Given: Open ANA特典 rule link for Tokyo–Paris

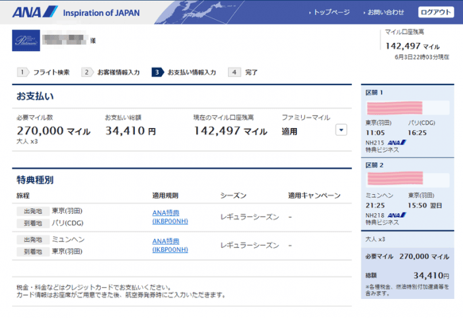Looking at the screenshot, I should coord(170,217).
